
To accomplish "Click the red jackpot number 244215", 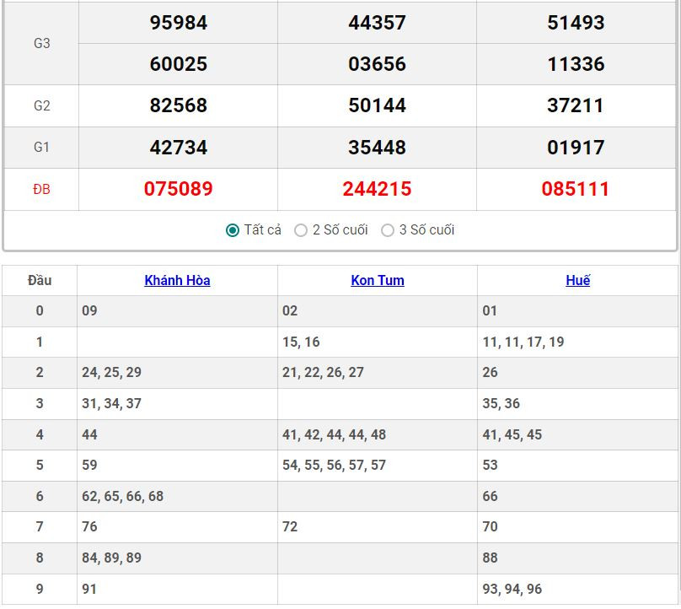I will (x=377, y=189).
